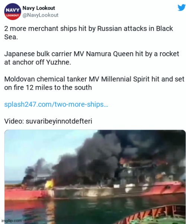The image size is (186, 224).
Task: Open the Navy Lookout profile avatar
Action: point(13,11)
